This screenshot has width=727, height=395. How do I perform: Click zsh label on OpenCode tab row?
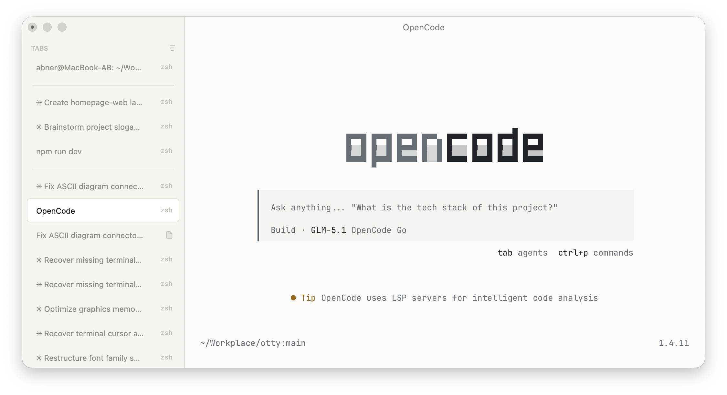point(166,210)
